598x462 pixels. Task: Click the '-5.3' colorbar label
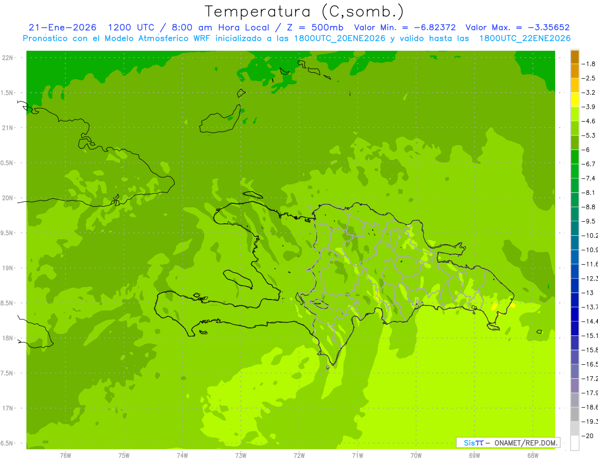click(589, 136)
